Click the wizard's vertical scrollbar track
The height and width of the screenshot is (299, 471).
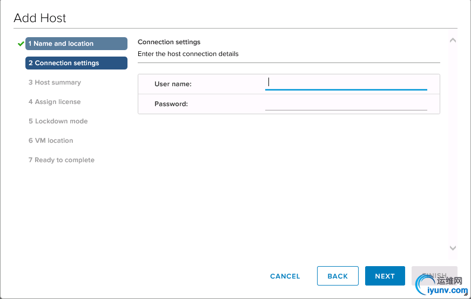click(453, 144)
